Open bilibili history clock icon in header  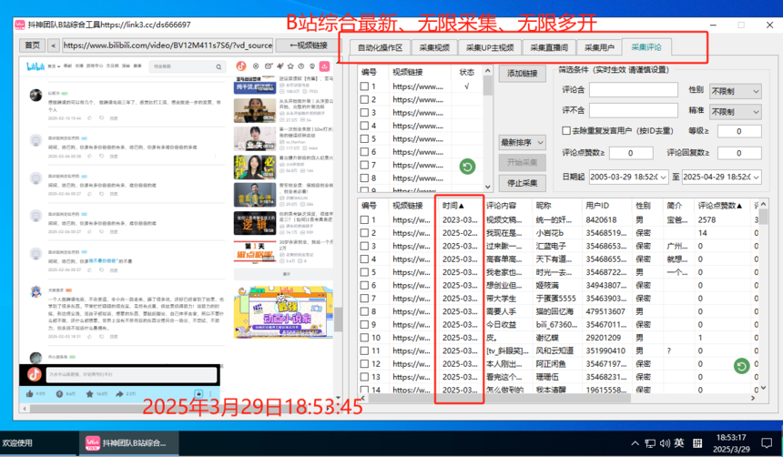click(x=301, y=66)
